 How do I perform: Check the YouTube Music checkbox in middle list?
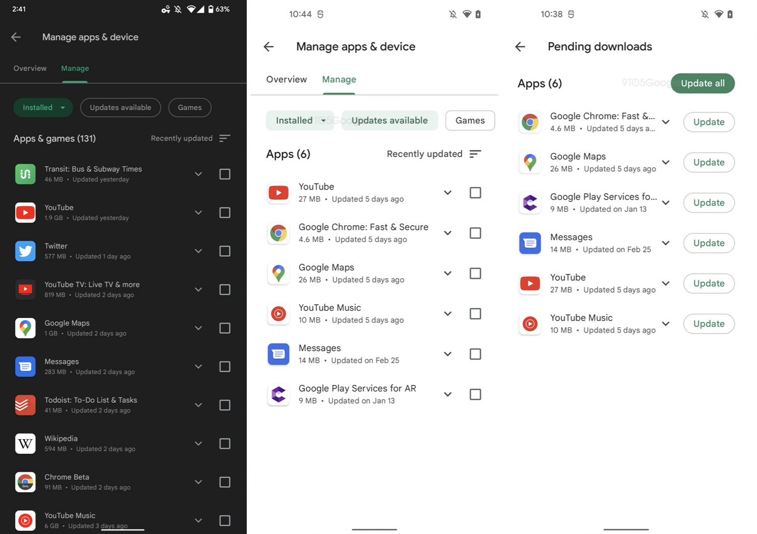point(475,314)
